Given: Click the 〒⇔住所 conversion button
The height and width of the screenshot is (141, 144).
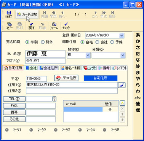Looking at the screenshot, I should [66, 78].
